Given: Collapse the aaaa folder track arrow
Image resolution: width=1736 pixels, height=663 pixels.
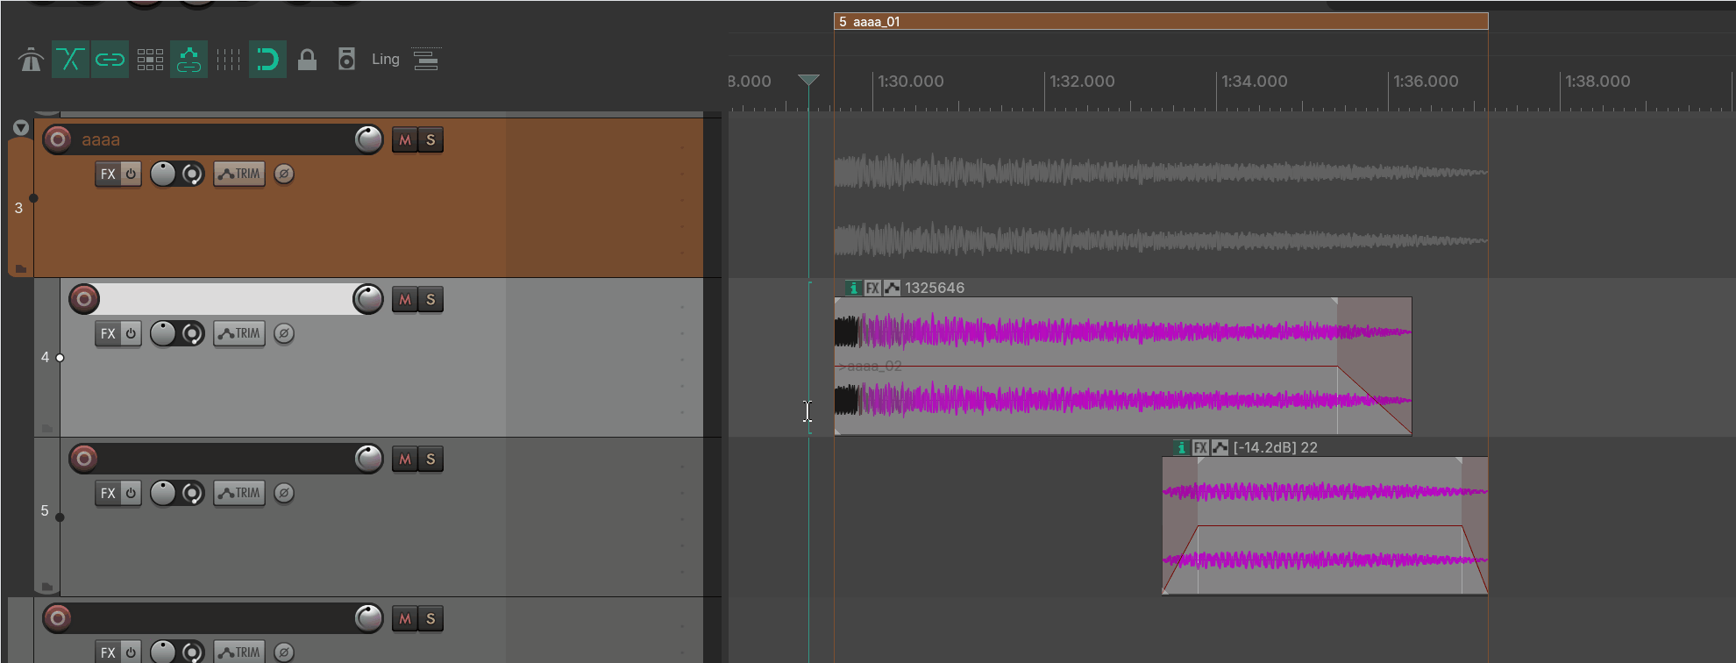Looking at the screenshot, I should (21, 128).
